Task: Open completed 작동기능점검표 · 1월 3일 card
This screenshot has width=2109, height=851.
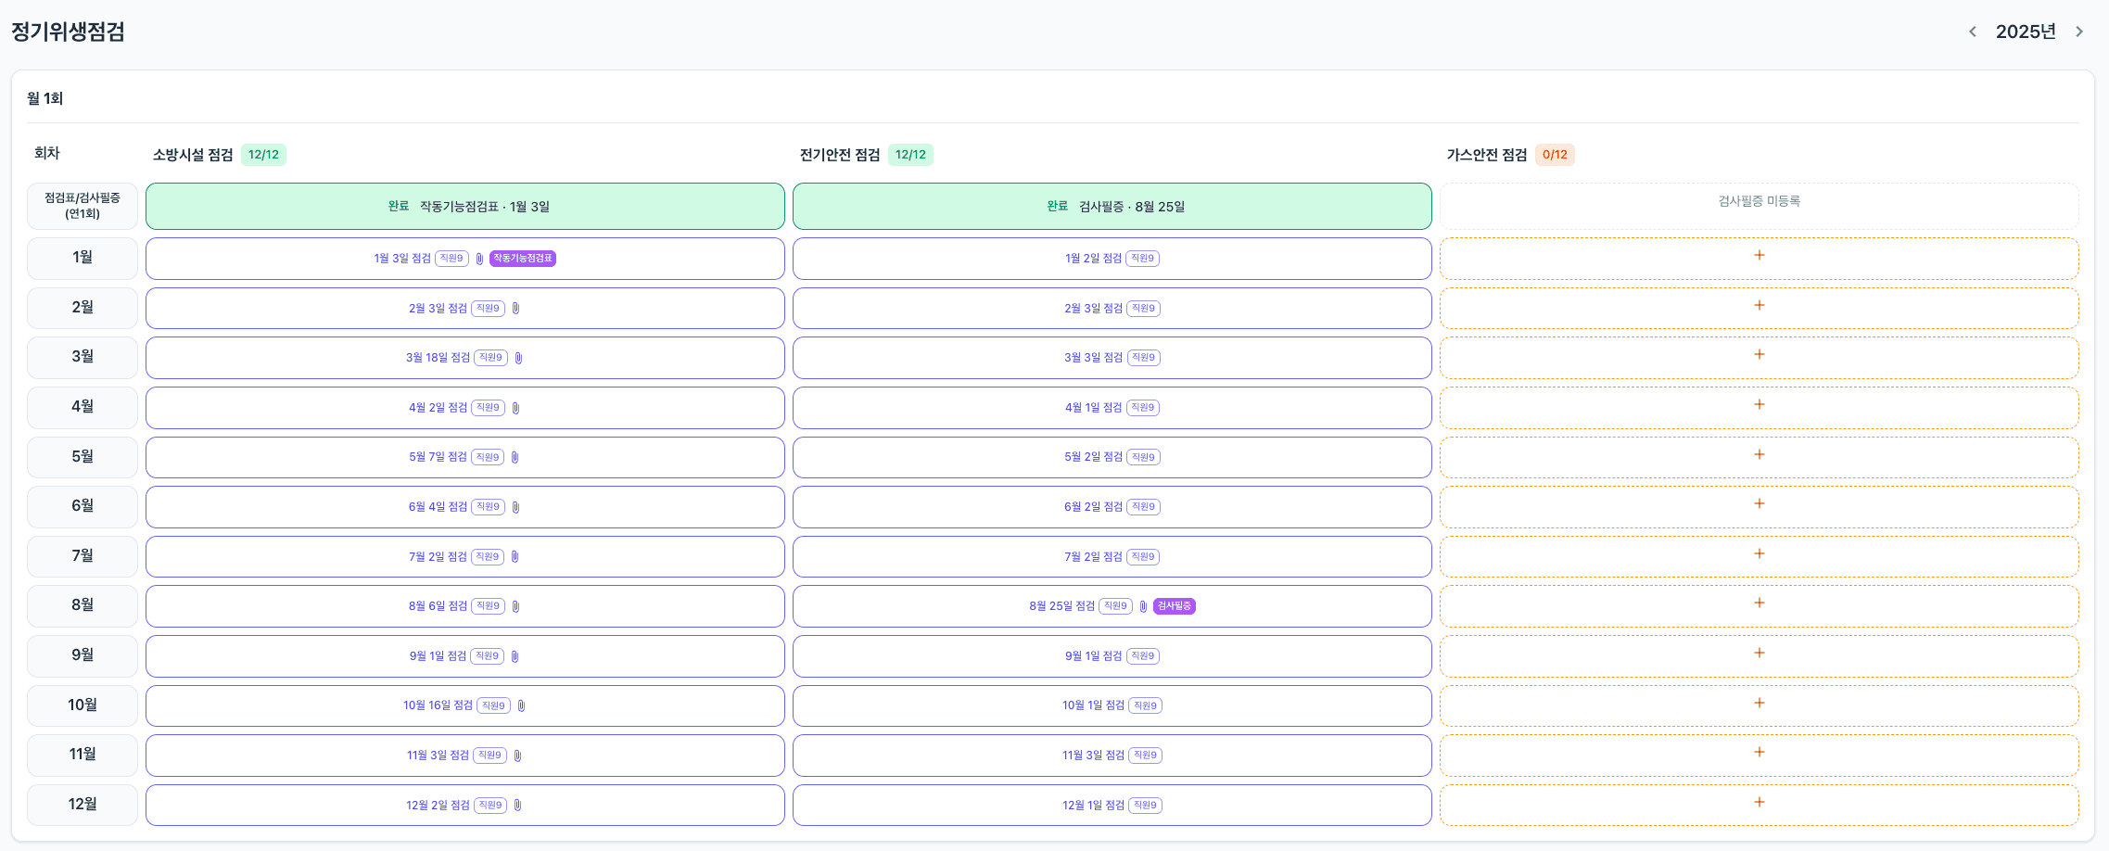Action: [464, 207]
